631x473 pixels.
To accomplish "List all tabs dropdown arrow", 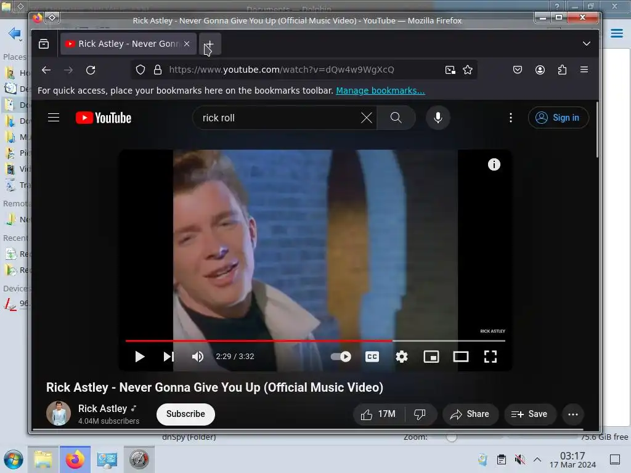I will tap(587, 44).
